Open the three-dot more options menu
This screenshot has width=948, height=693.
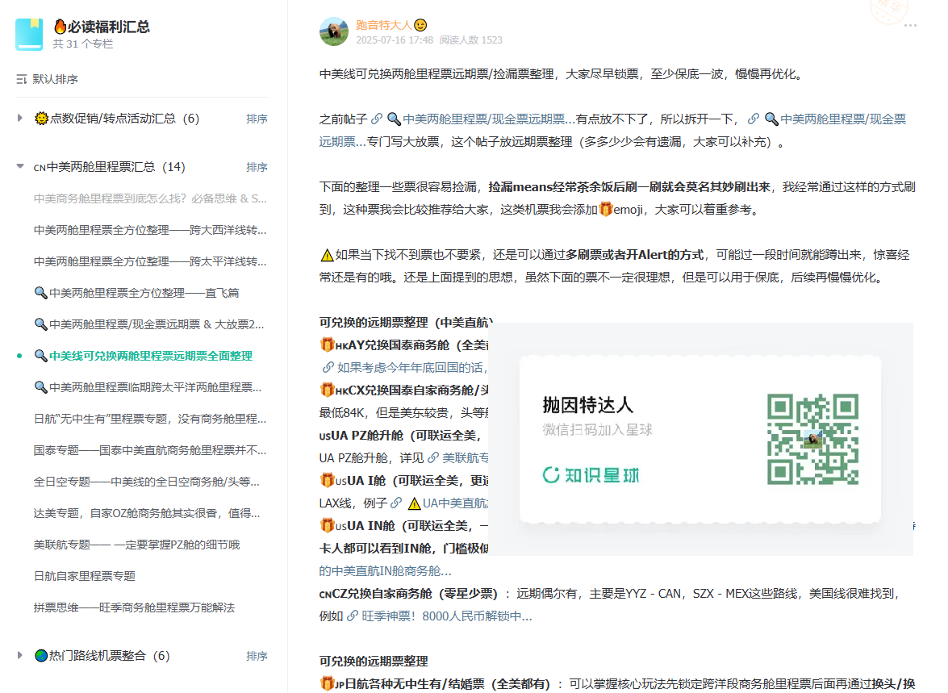point(910,26)
